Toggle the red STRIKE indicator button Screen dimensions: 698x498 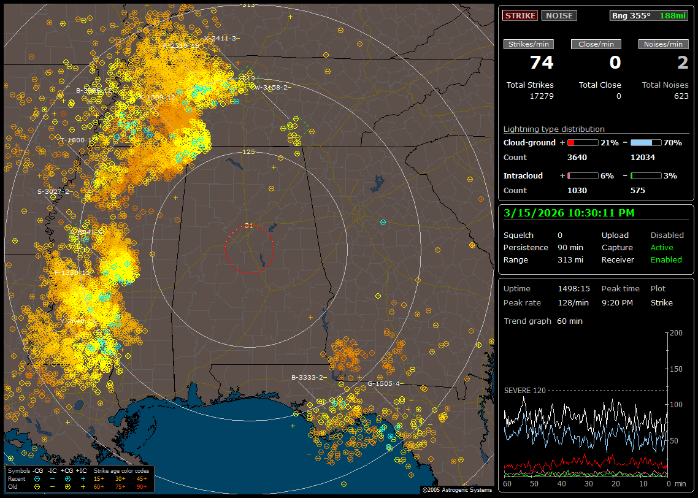pos(520,16)
